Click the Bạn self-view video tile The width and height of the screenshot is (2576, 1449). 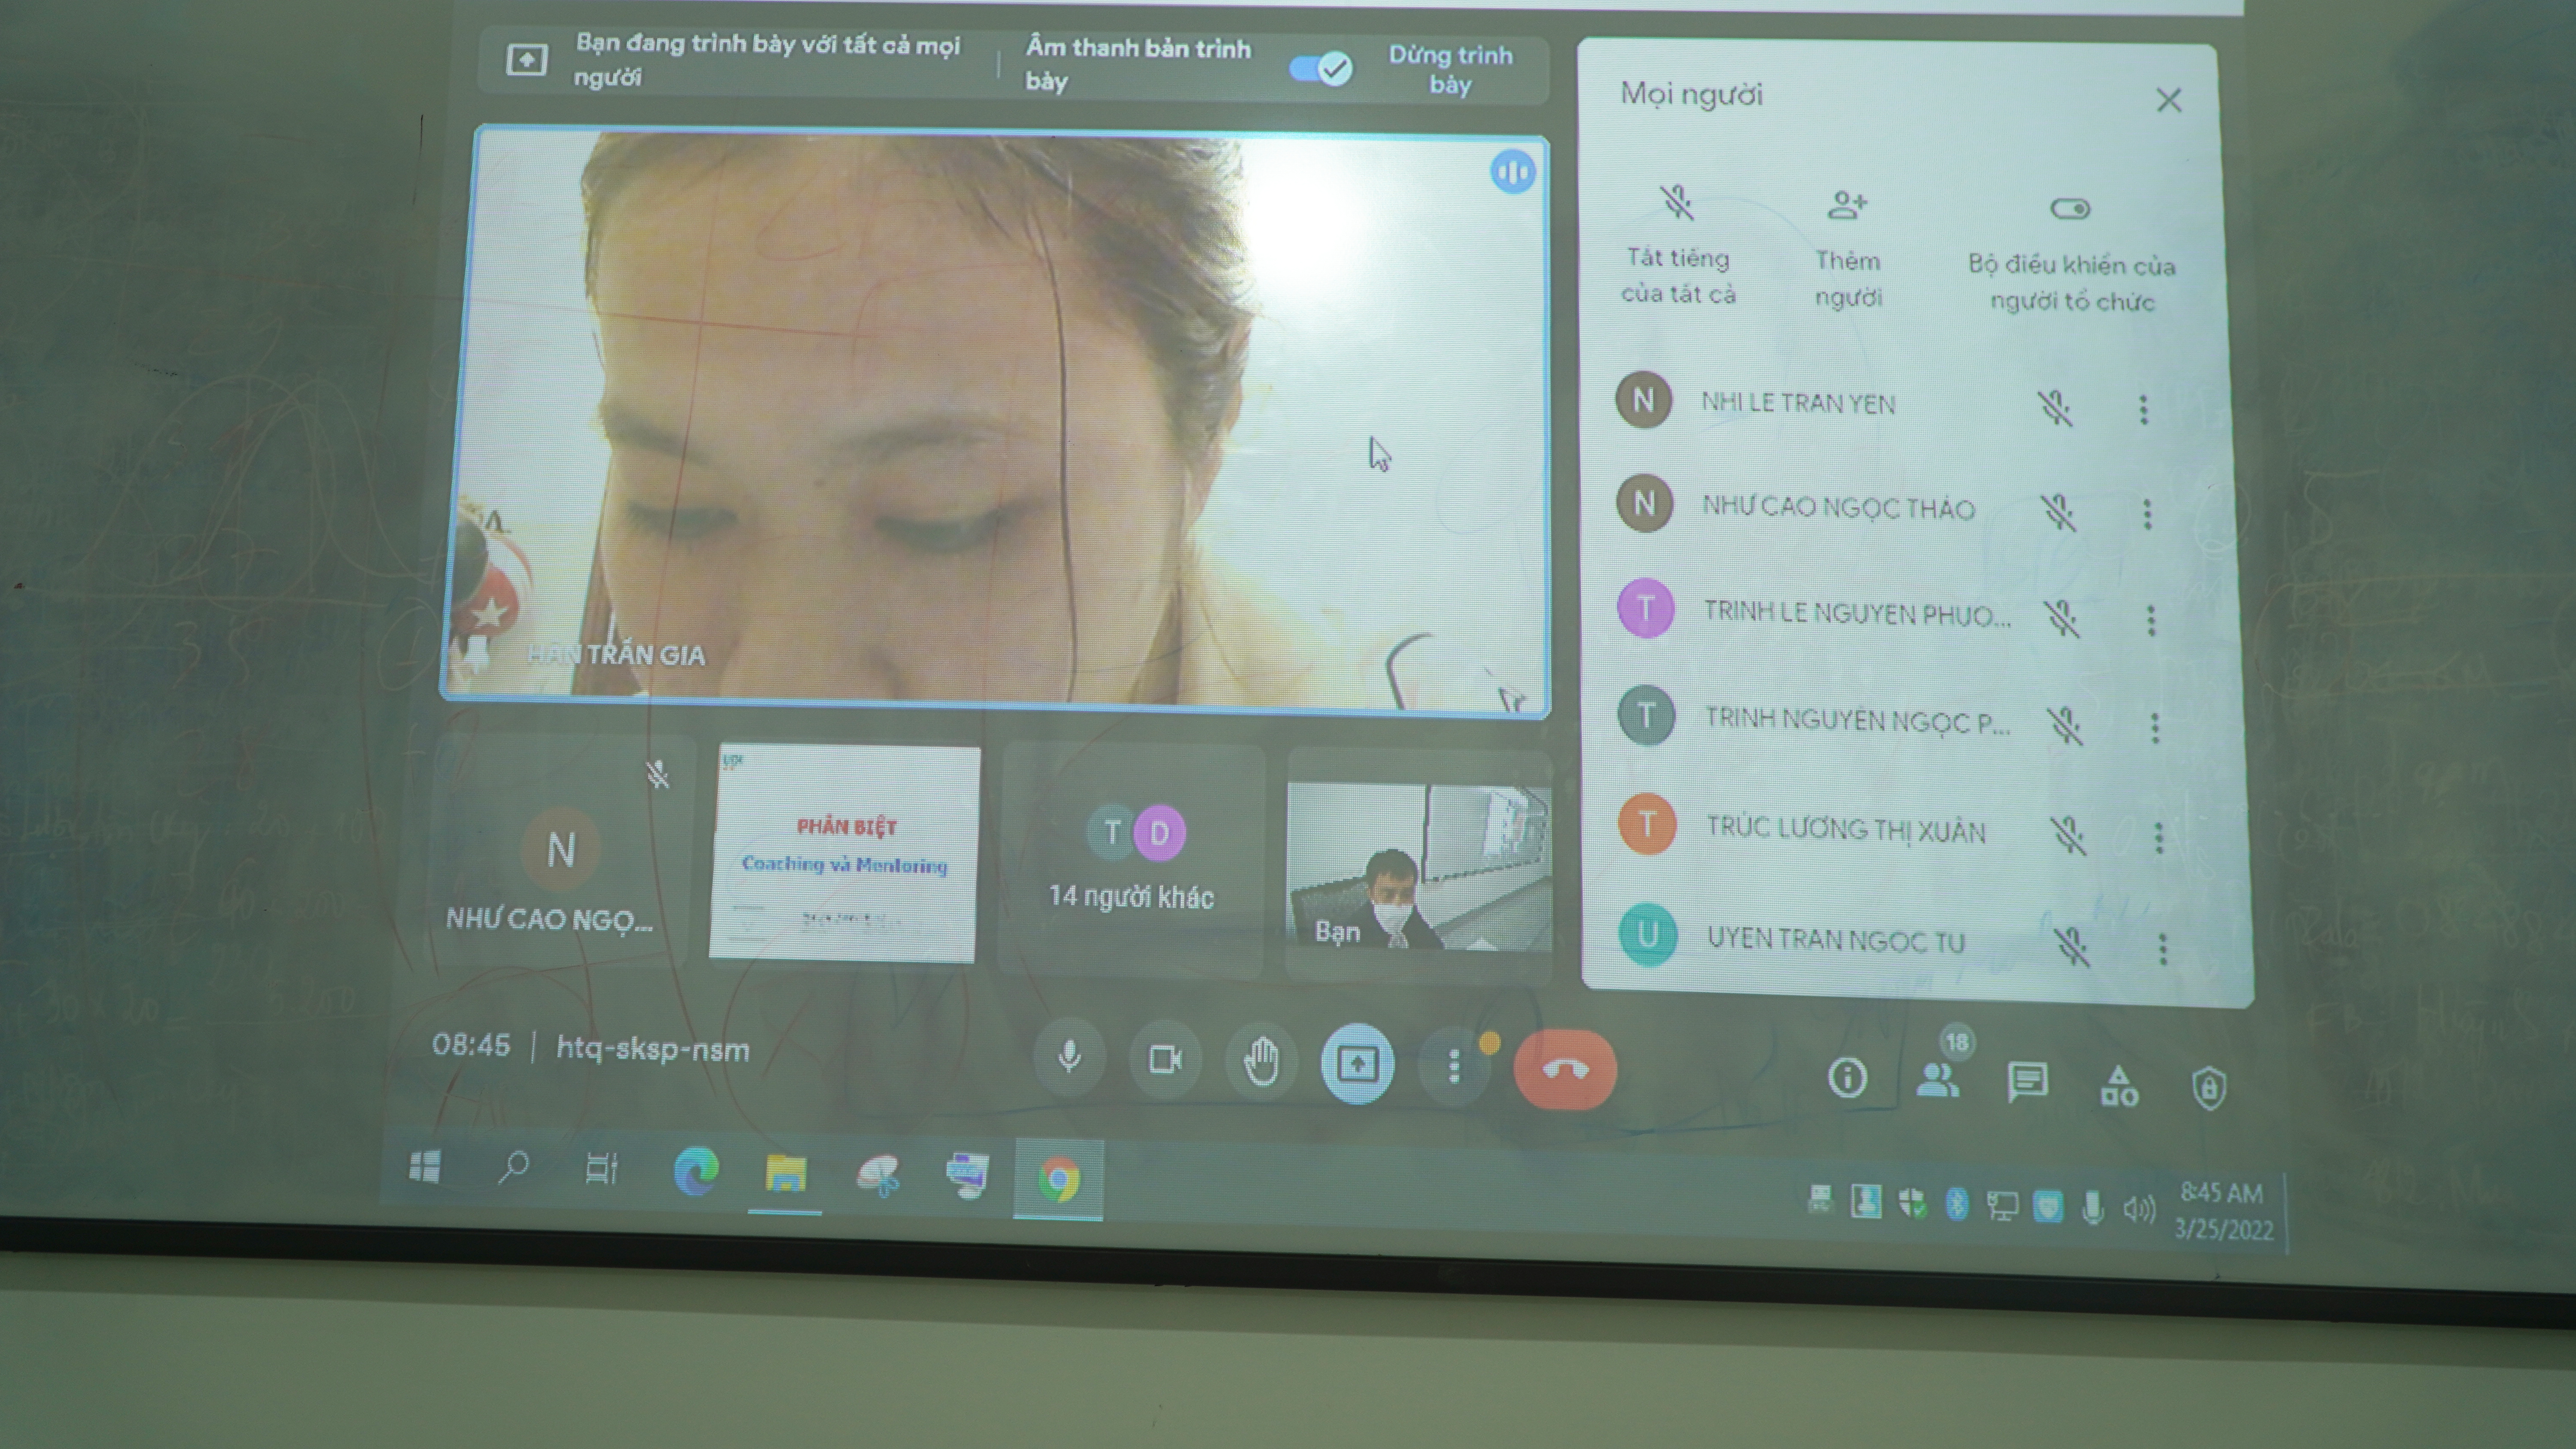pos(1418,866)
